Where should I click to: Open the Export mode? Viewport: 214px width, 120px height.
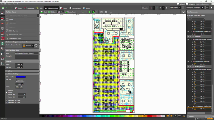[64, 8]
